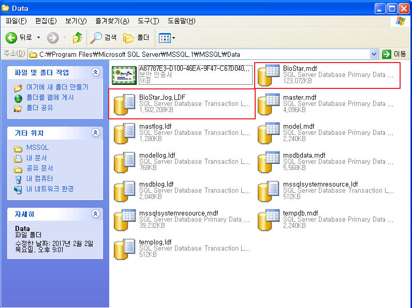412x308 pixels.
Task: Open My Computer (내 컴퓨터) link
Action: tap(40, 179)
